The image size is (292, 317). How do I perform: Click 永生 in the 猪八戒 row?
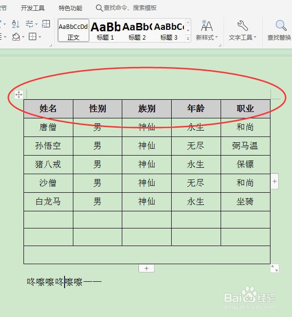click(196, 164)
